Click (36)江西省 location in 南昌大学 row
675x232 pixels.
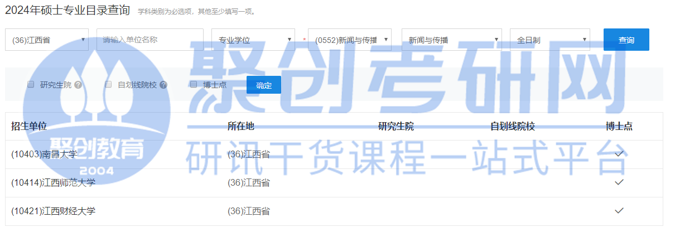[x=249, y=154]
